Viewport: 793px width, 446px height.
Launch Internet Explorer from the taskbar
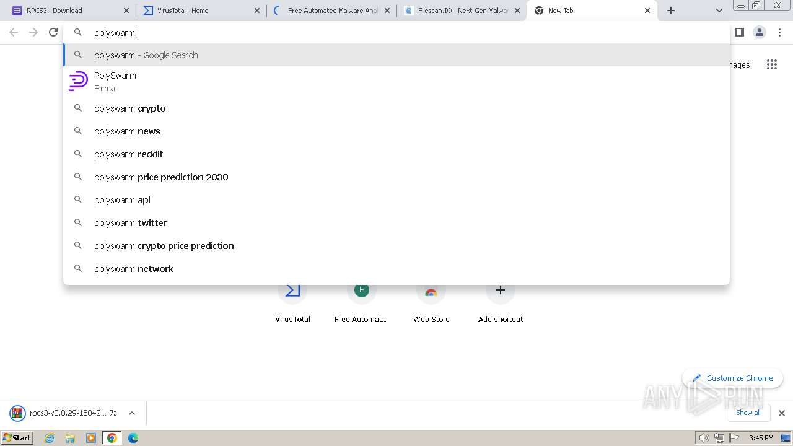coord(50,438)
